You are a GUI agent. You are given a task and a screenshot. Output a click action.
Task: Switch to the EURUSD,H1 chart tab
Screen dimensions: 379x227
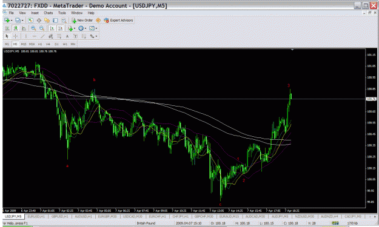pyautogui.click(x=36, y=217)
